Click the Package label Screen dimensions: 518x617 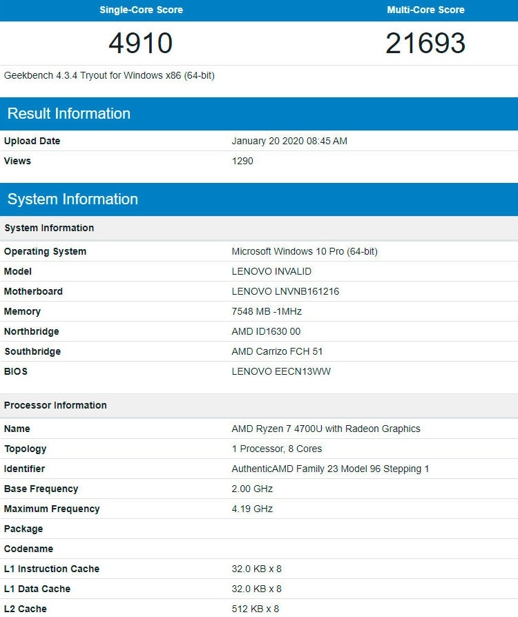23,529
